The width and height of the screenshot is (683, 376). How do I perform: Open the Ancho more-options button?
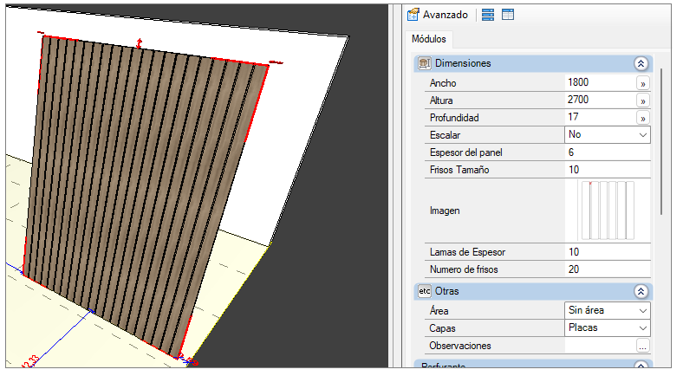tap(643, 83)
